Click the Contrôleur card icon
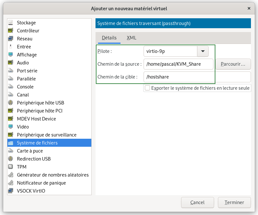 [x=11, y=30]
